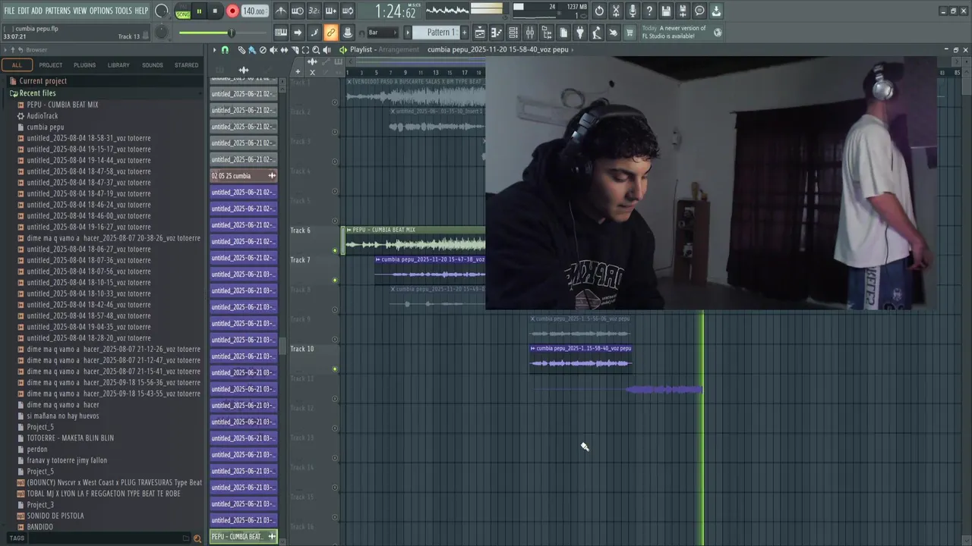Open the audio editor scissors icon
This screenshot has width=972, height=546.
click(x=615, y=11)
